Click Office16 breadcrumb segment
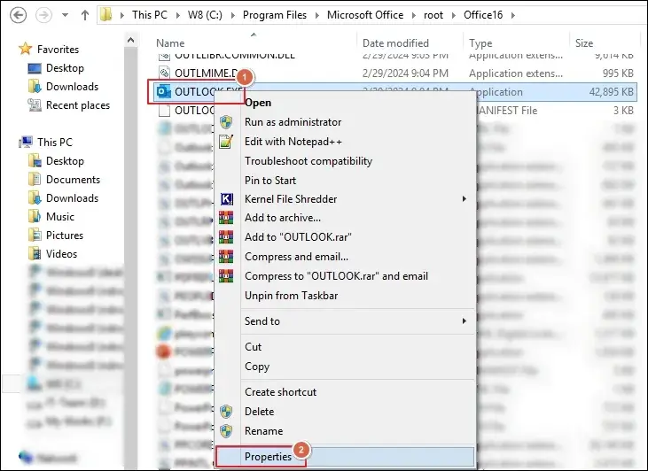This screenshot has height=471, width=648. coord(483,15)
